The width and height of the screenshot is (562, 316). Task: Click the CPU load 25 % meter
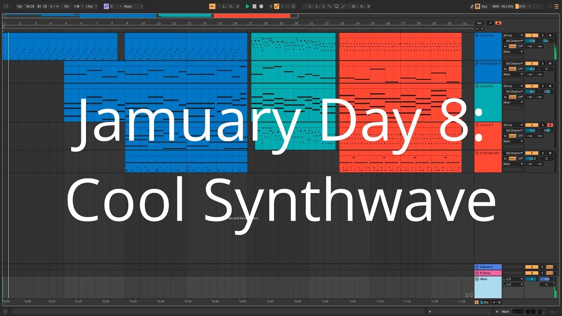[x=521, y=7]
